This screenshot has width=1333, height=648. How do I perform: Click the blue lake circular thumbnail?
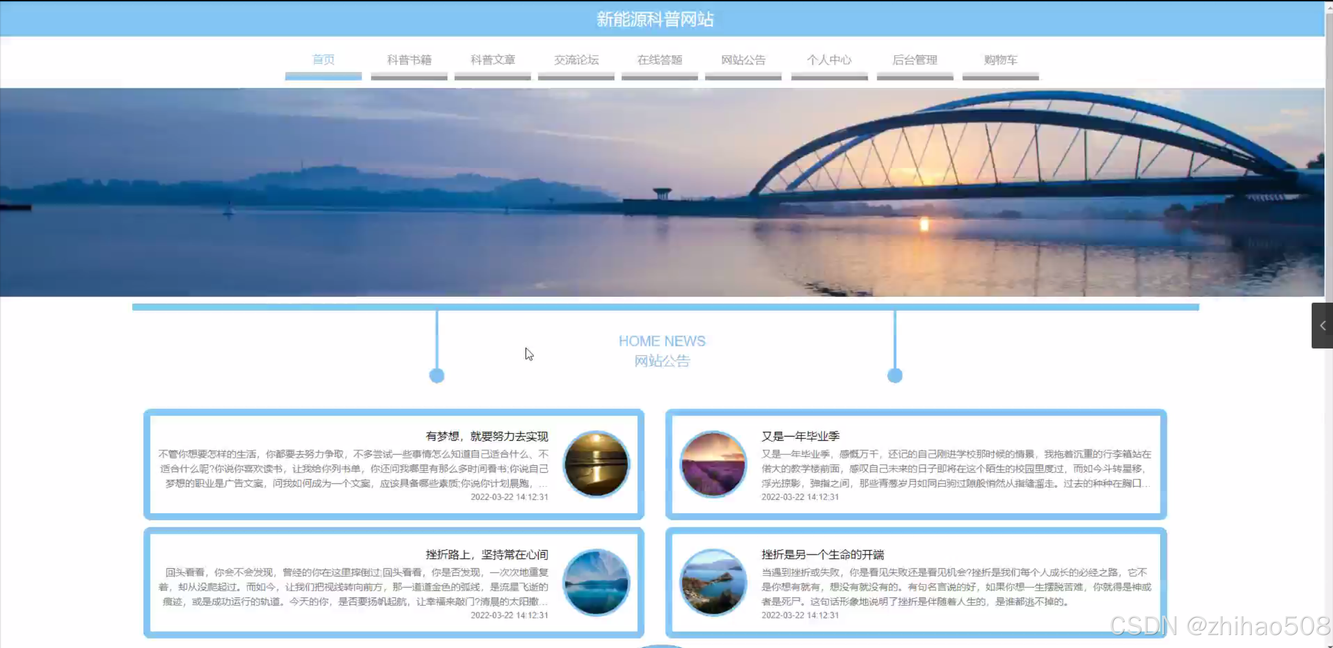[x=596, y=582]
